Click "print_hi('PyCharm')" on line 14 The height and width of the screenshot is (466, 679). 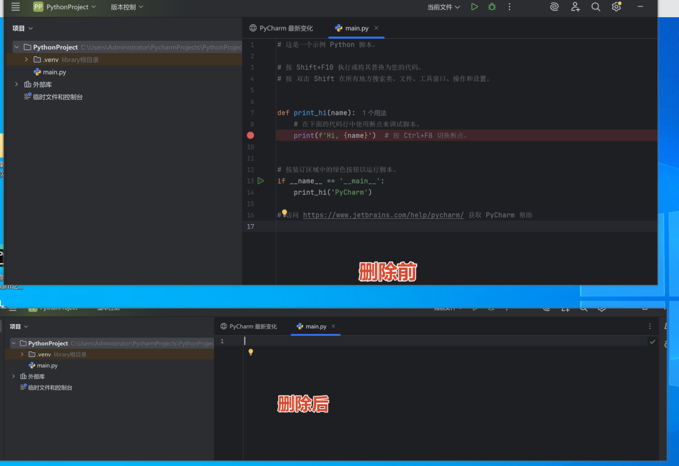pos(333,192)
